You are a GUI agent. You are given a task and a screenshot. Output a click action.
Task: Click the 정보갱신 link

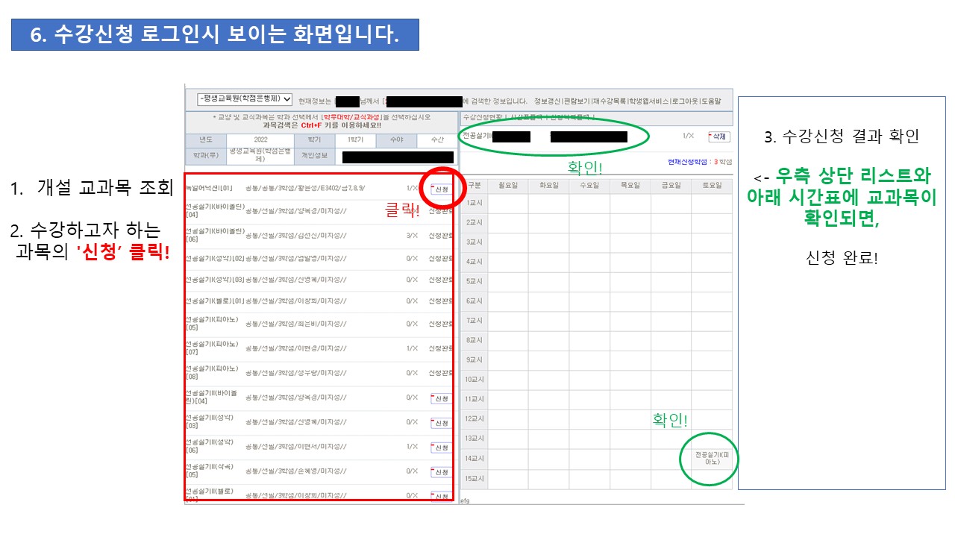(x=548, y=101)
